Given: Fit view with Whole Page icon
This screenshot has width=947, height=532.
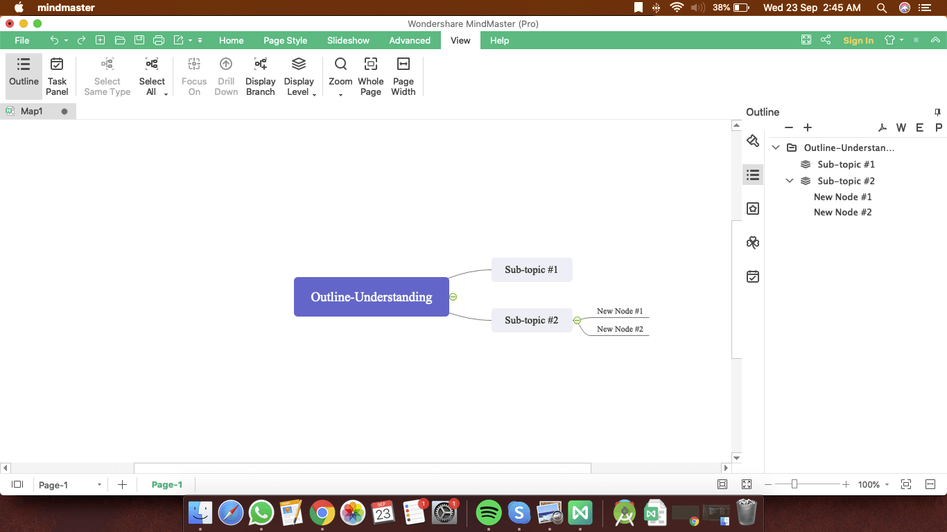Looking at the screenshot, I should point(370,76).
